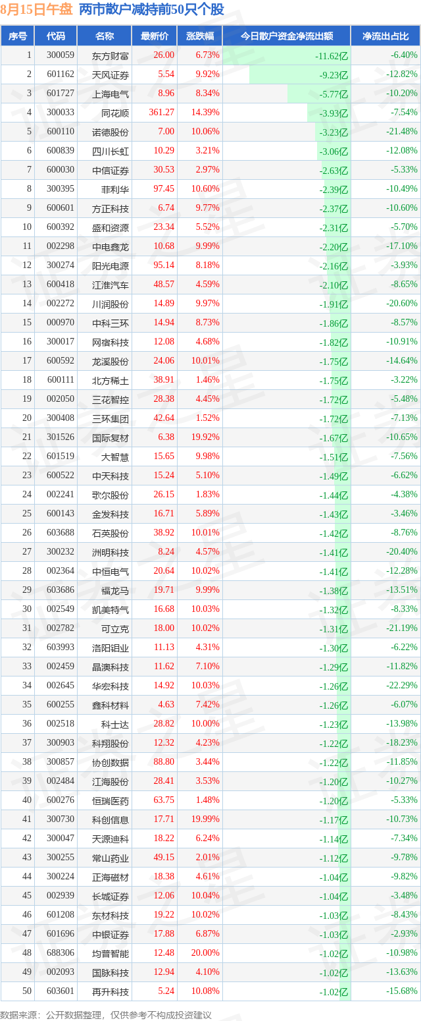Click stock name 方正科技
The image size is (421, 1021).
[x=111, y=208]
